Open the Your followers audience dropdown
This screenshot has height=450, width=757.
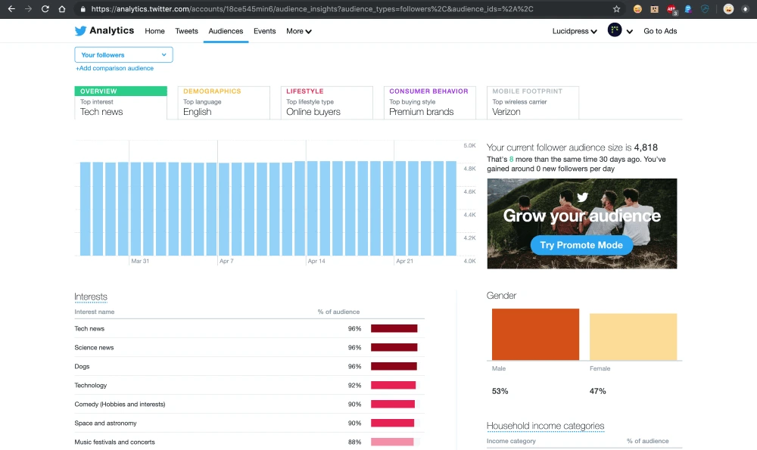click(123, 54)
